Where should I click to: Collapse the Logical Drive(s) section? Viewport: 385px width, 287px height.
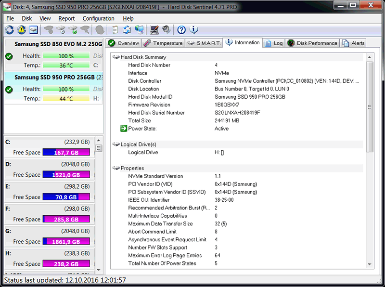point(116,144)
